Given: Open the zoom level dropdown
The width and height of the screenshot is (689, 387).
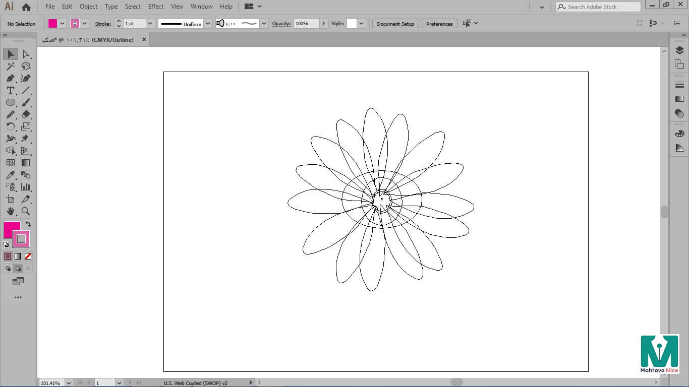Looking at the screenshot, I should tap(69, 383).
